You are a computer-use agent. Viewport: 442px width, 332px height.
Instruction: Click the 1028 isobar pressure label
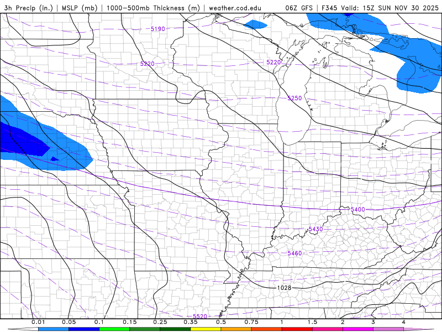coord(284,288)
